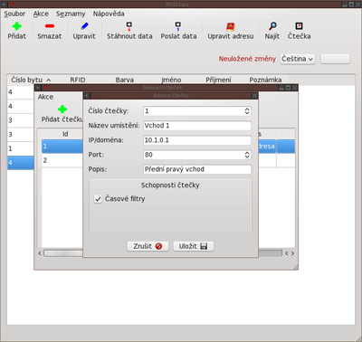Screen dimensions: 362x342
Task: Click Stáhnout data download icon
Action: (129, 26)
